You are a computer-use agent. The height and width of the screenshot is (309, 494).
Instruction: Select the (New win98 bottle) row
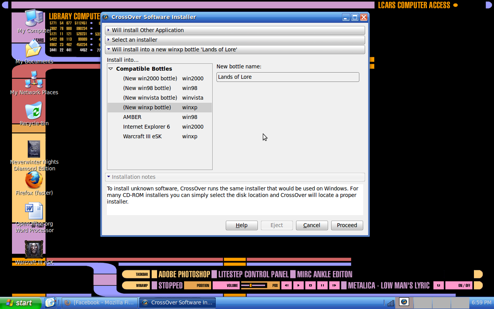pos(160,88)
